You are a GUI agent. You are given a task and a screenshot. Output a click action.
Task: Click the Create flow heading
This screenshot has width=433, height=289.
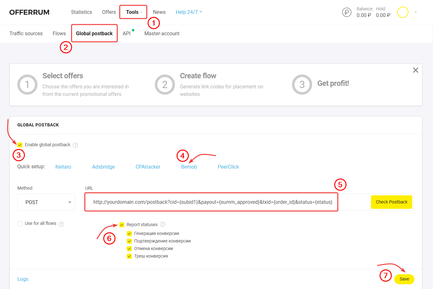tap(198, 76)
